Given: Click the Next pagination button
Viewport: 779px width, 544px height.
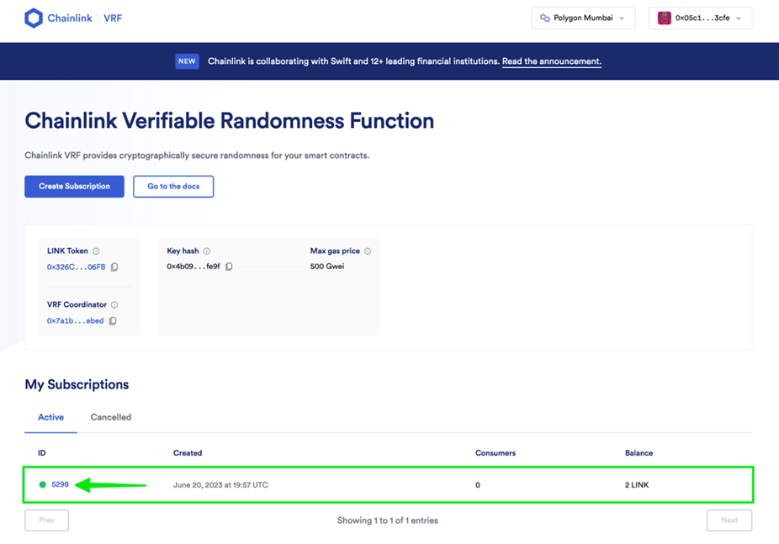Looking at the screenshot, I should click(x=729, y=520).
